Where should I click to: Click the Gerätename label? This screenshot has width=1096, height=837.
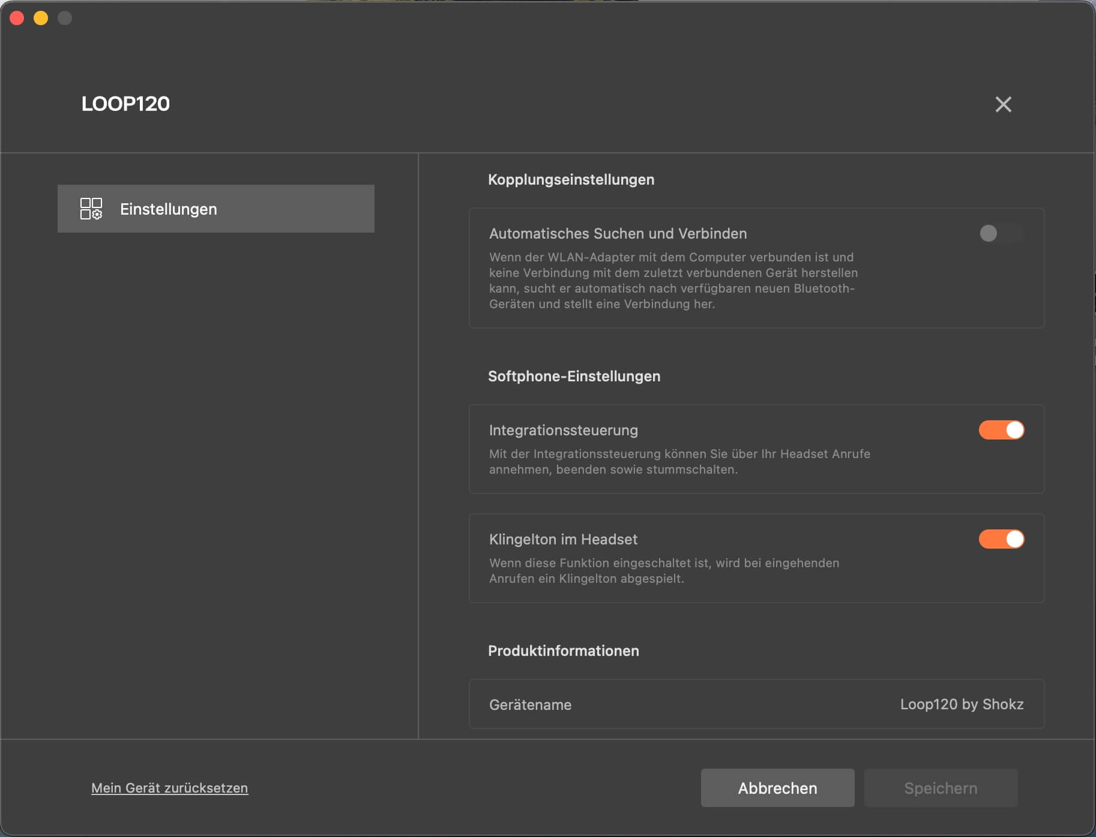tap(530, 704)
